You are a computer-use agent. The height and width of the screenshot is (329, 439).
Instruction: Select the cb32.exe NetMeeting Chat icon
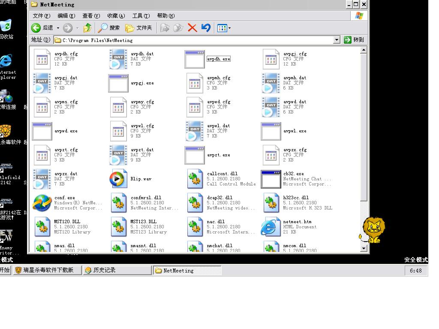[x=271, y=179]
